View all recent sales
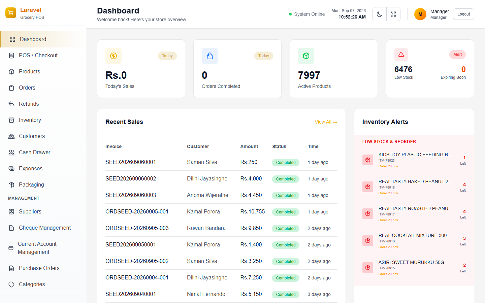Screen dimensions: 485x303 pyautogui.click(x=326, y=122)
